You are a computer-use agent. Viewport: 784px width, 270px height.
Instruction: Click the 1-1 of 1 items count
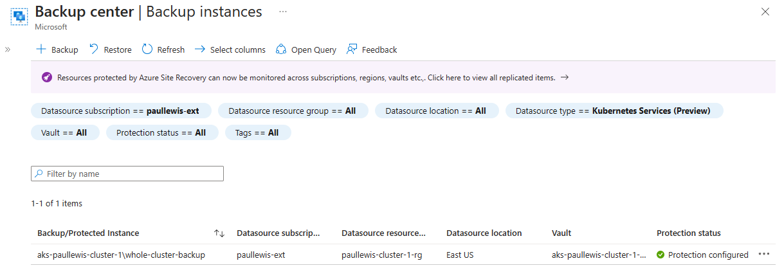[57, 203]
